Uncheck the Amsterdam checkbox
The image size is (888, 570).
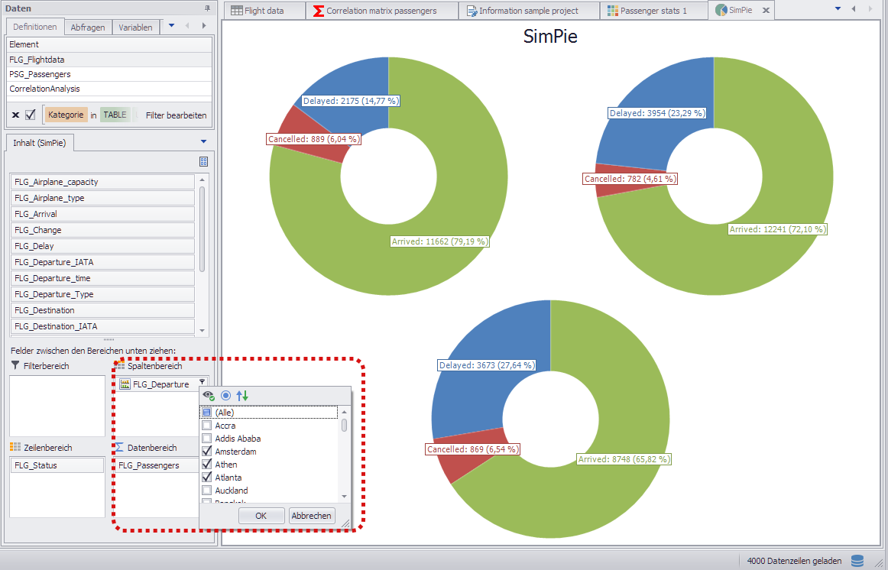(x=206, y=452)
